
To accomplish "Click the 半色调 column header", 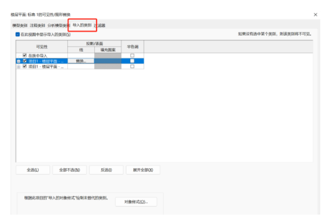I will (133, 47).
